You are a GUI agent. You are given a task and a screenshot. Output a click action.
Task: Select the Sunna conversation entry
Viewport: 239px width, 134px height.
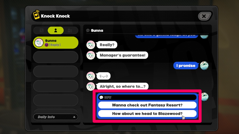[55, 42]
